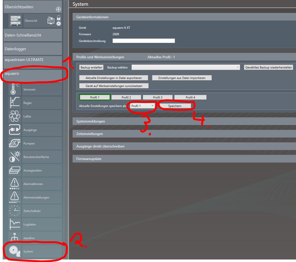Click firmware value 2009
Viewport: 296px width, 262px height.
tap(116, 34)
